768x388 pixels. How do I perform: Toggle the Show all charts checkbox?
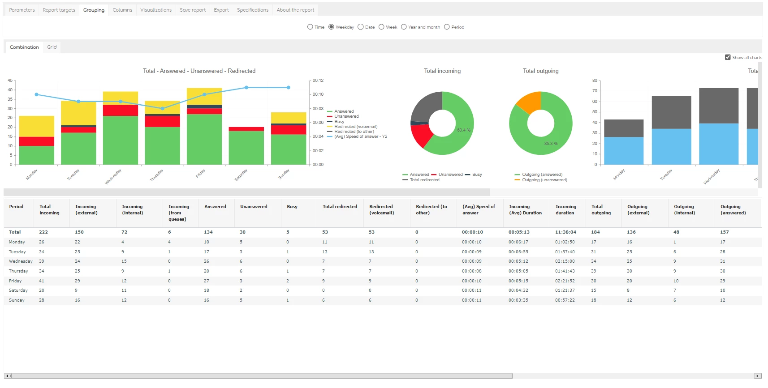(x=728, y=57)
